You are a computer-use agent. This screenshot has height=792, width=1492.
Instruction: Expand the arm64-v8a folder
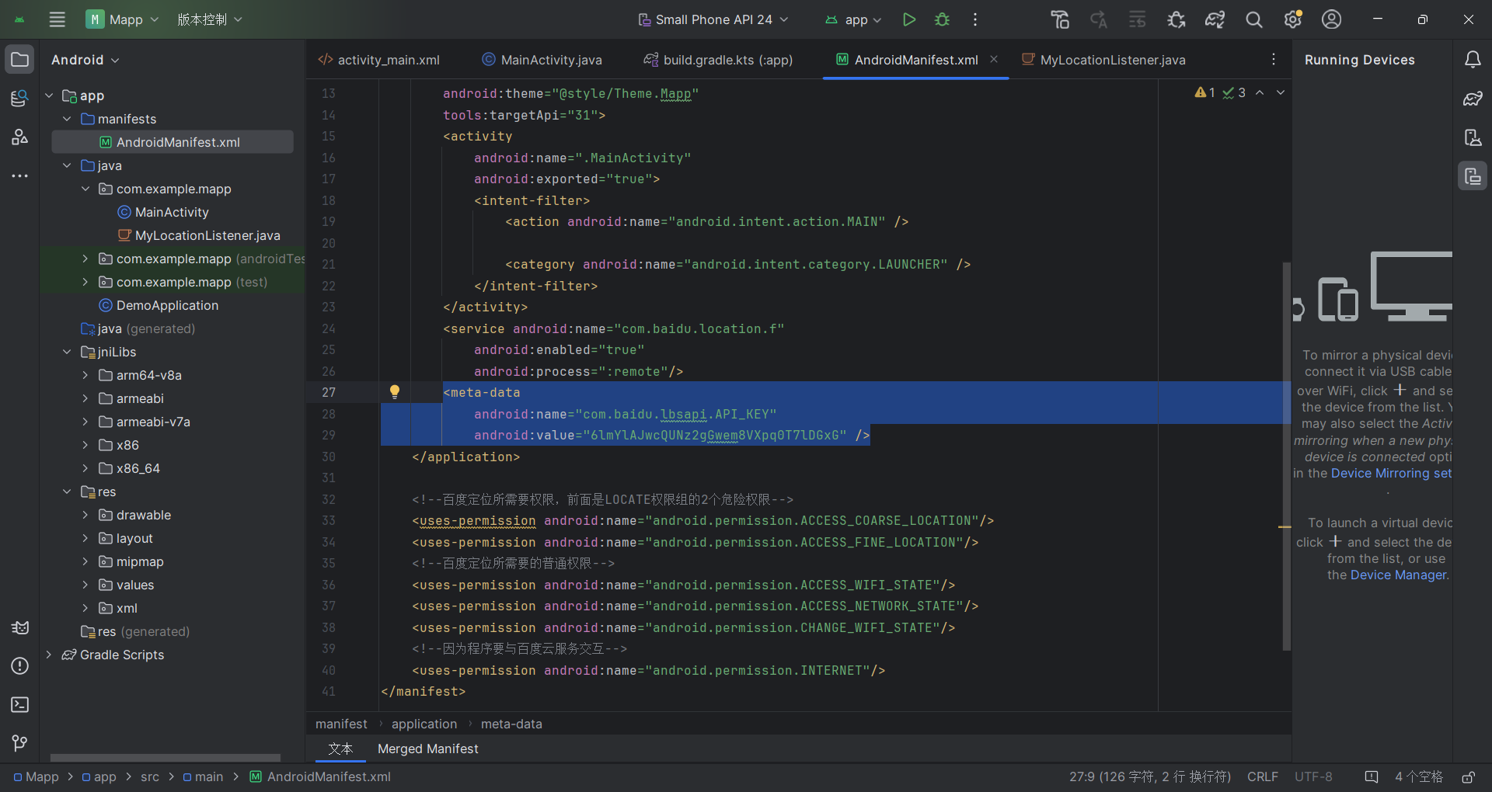point(85,375)
